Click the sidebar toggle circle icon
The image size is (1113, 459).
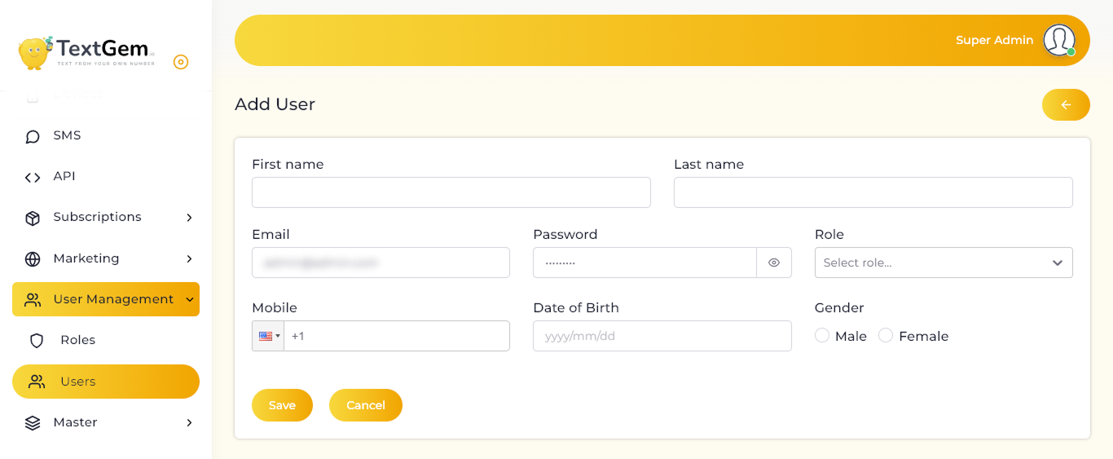tap(181, 62)
